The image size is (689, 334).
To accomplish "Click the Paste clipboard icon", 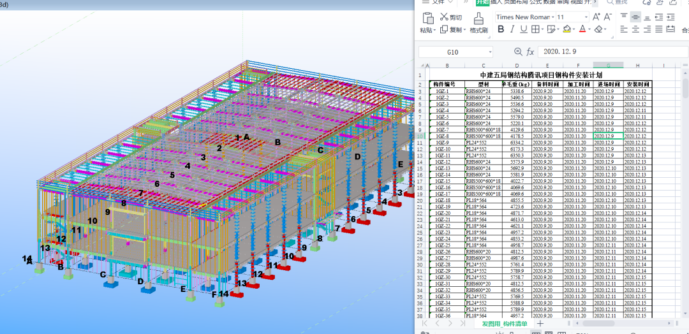I will 427,18.
